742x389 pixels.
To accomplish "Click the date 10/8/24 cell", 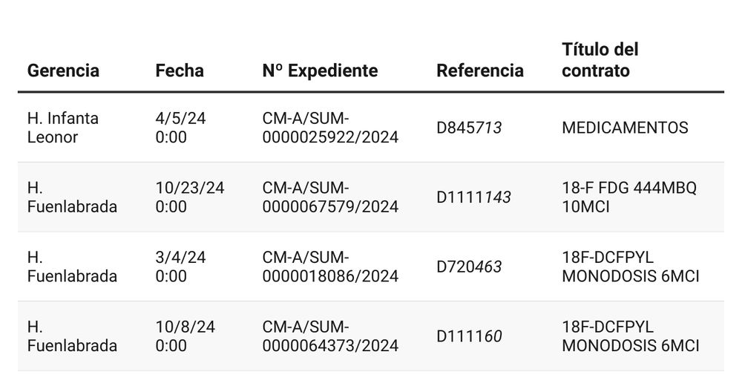I will click(x=185, y=336).
